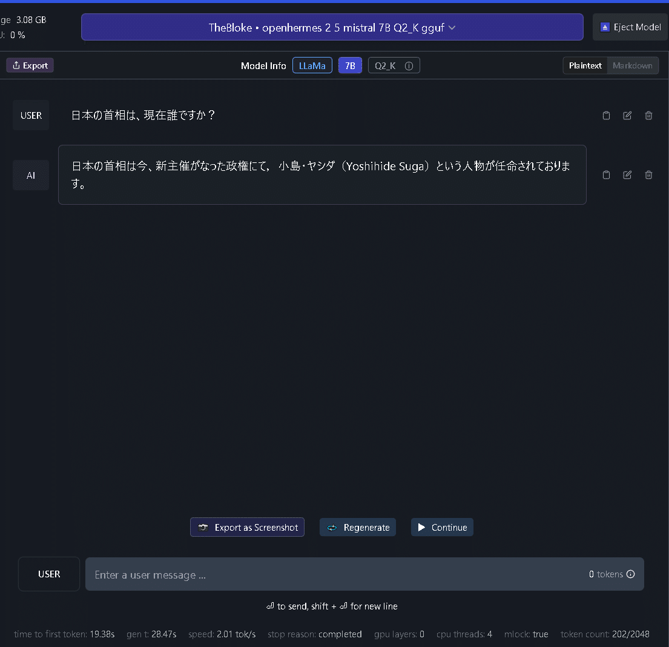Click the gen t 28.47s status entry
The image size is (669, 647).
pyautogui.click(x=151, y=634)
